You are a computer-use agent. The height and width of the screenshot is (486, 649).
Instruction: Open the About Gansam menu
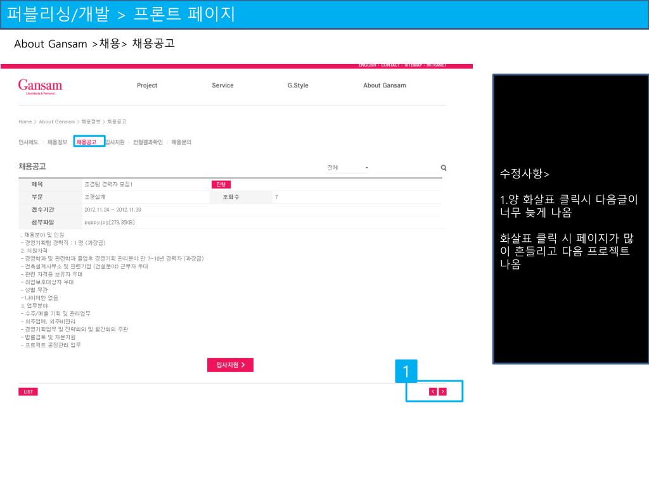pos(385,85)
